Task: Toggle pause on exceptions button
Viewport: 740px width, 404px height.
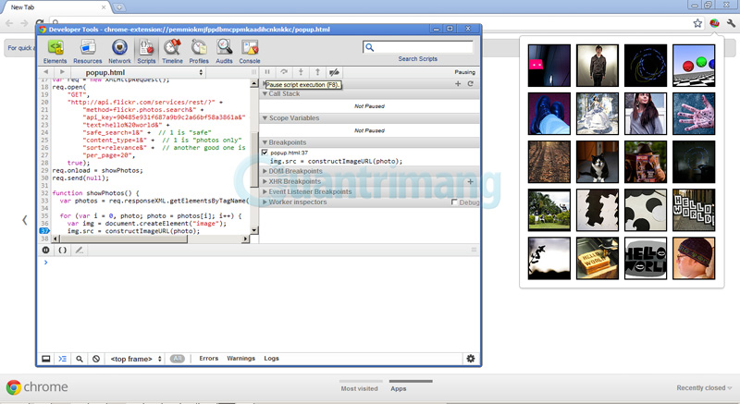Action: [x=45, y=251]
